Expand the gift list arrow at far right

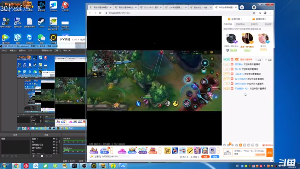tap(218, 151)
